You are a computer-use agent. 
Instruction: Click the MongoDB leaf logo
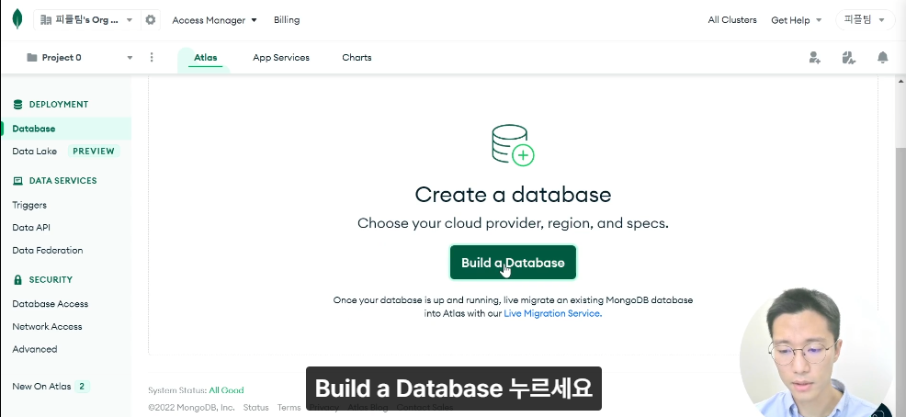(17, 19)
